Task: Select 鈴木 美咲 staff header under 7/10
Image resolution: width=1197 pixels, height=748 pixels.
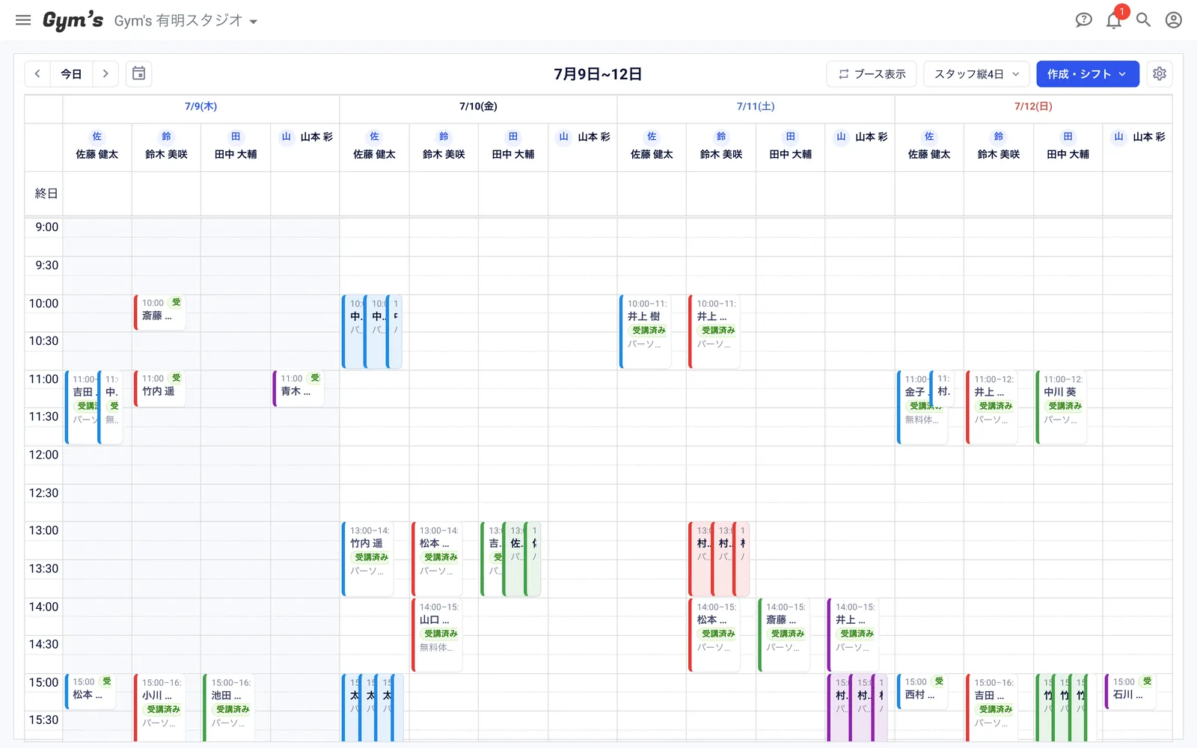Action: coord(444,147)
